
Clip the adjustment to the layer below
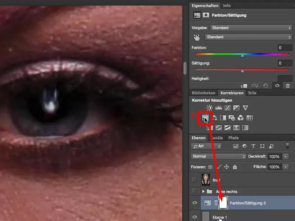point(244,86)
